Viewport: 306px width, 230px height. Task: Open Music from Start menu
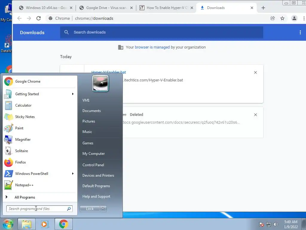(87, 132)
